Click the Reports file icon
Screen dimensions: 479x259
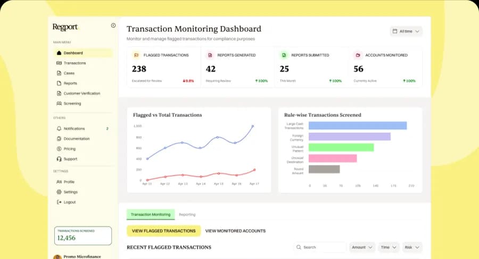pyautogui.click(x=59, y=83)
